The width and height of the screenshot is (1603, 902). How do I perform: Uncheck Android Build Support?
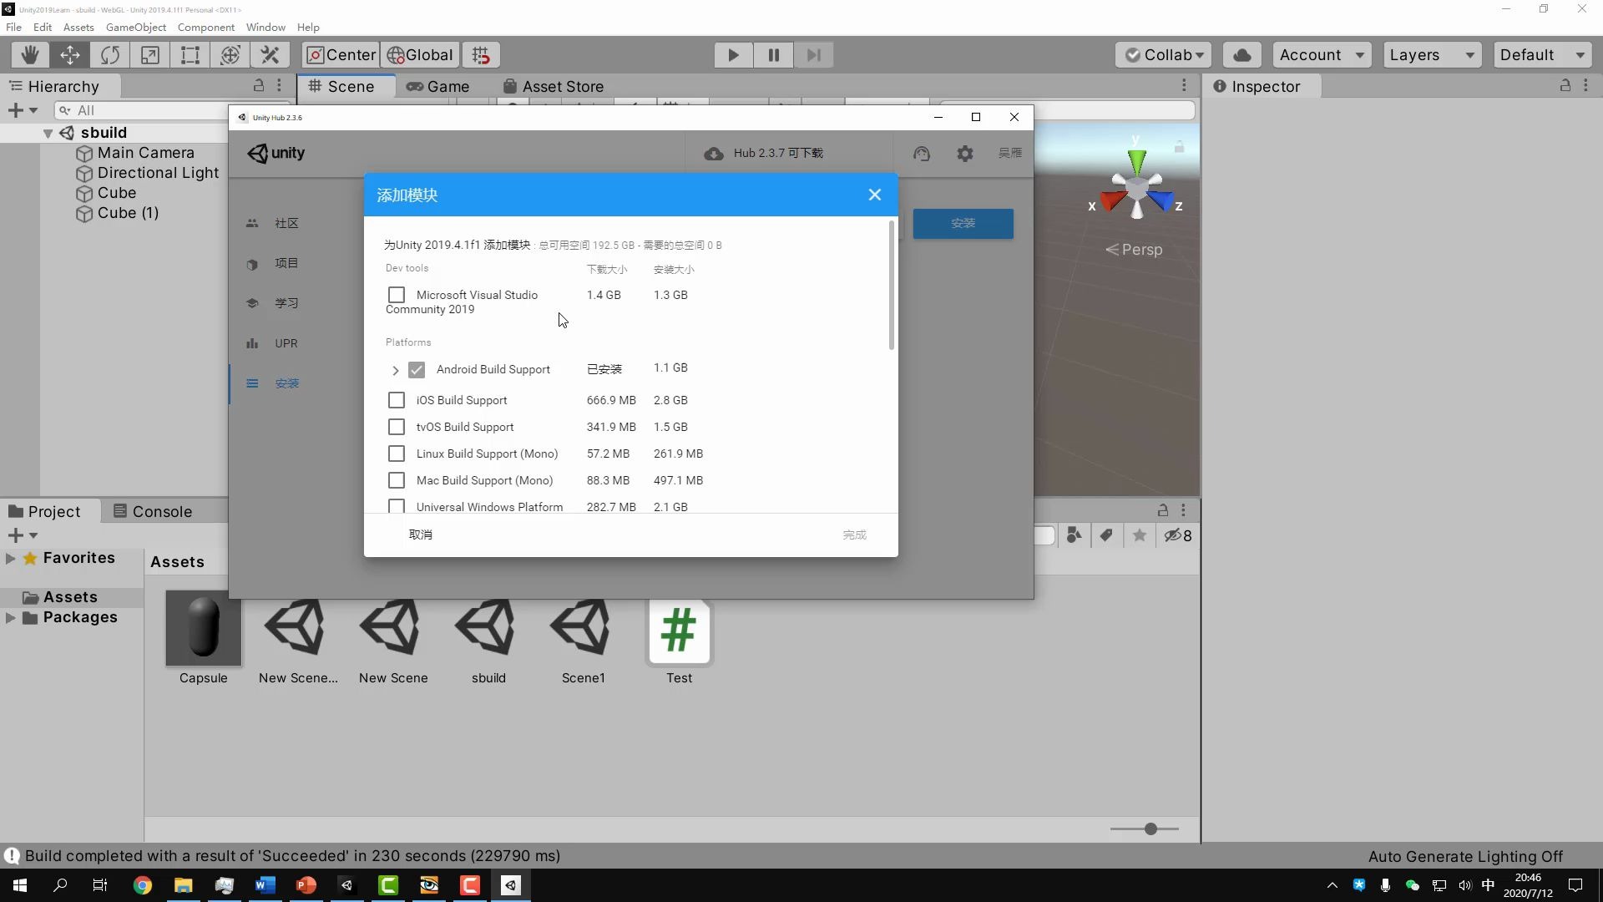tap(417, 369)
